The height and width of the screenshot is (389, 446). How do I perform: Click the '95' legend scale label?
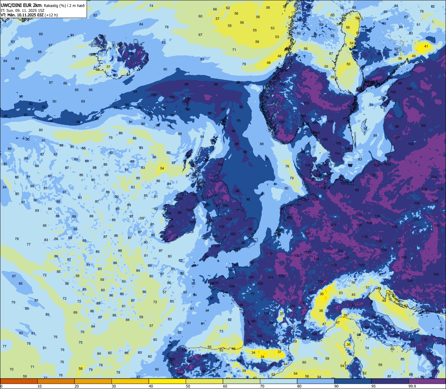click(x=374, y=386)
